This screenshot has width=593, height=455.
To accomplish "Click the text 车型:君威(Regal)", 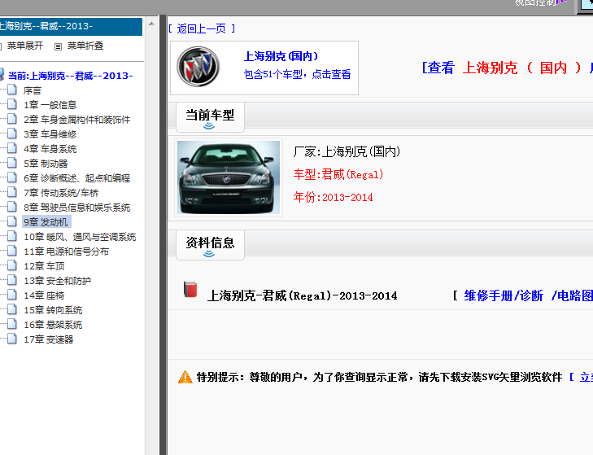I will (338, 174).
